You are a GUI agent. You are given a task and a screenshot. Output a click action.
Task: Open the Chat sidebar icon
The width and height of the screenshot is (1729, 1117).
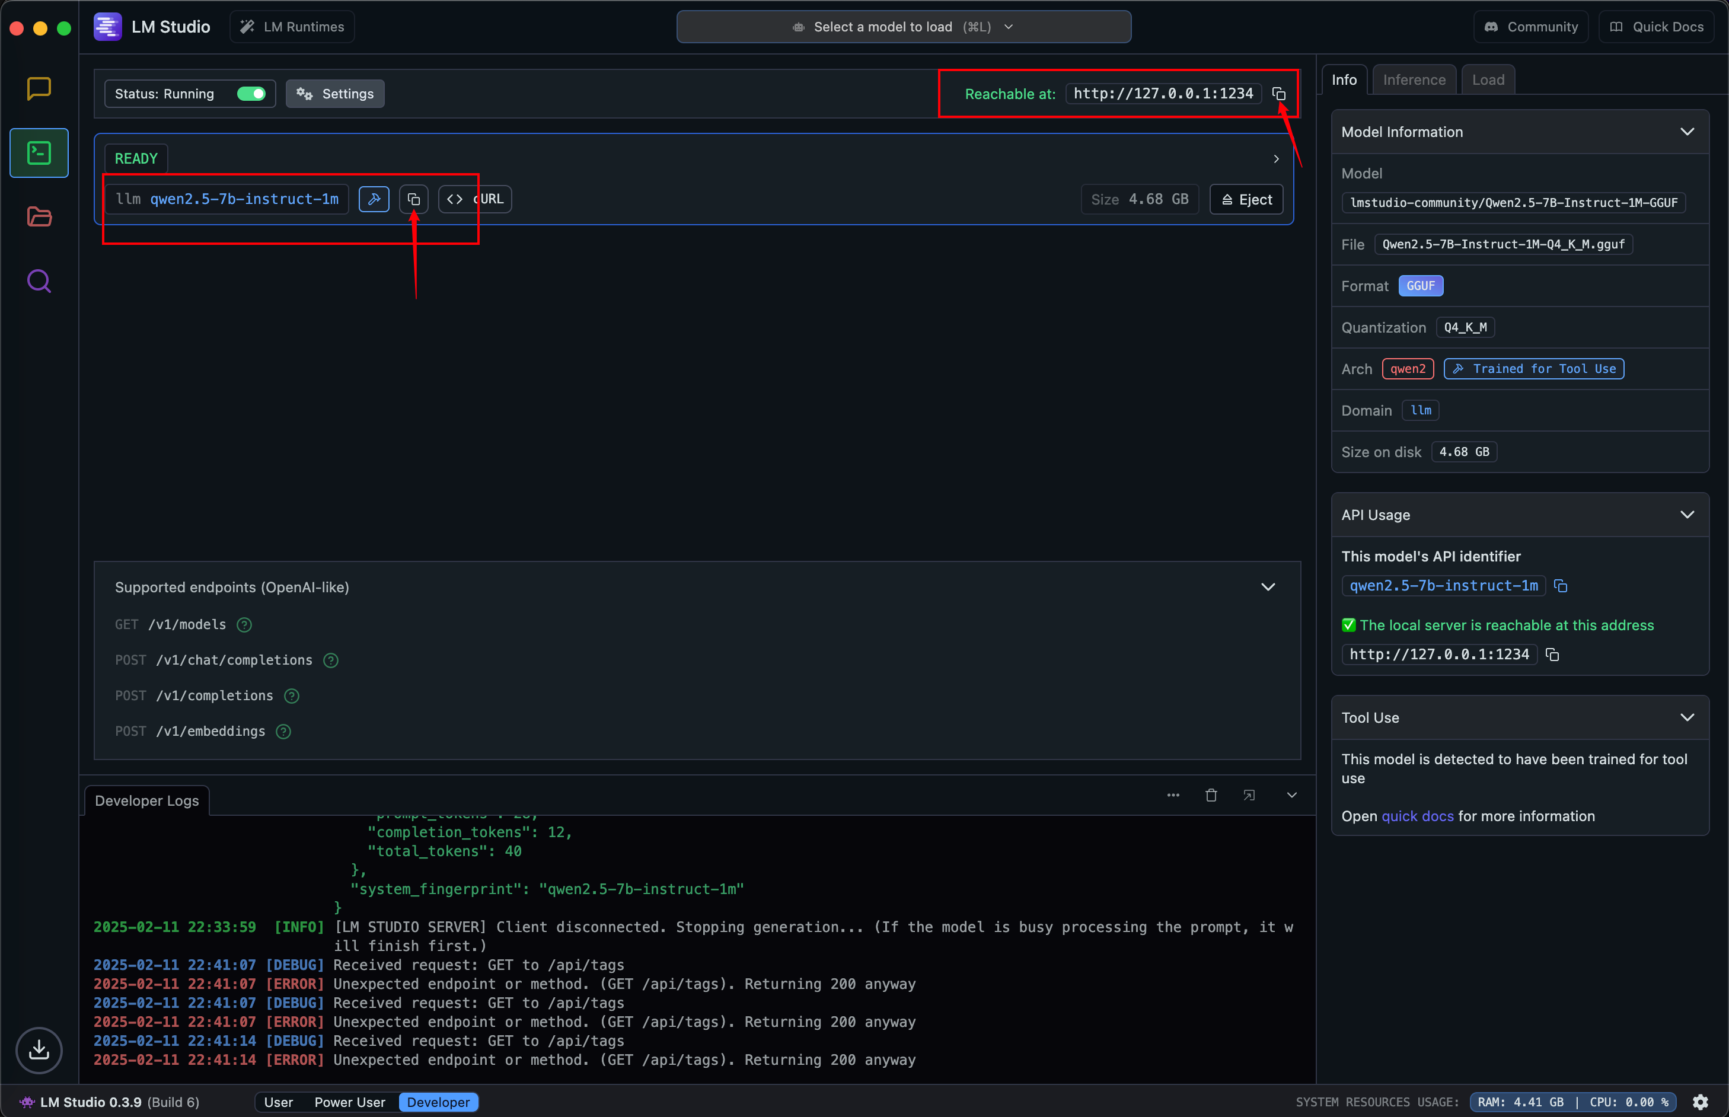39,88
